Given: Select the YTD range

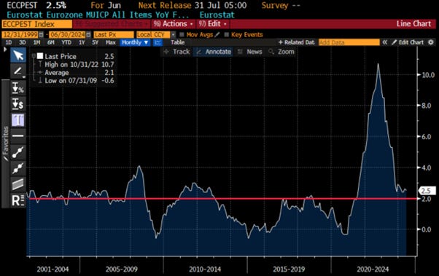Looking at the screenshot, I should [x=66, y=42].
